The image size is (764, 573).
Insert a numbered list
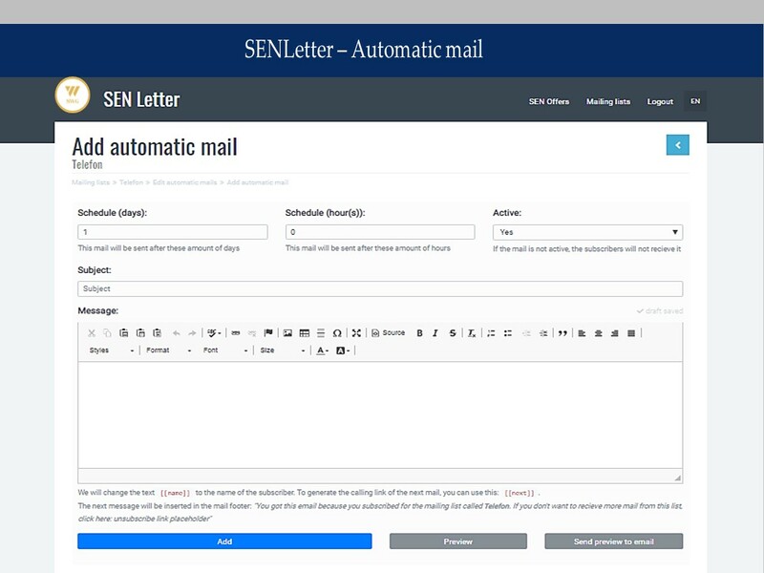[x=491, y=333]
